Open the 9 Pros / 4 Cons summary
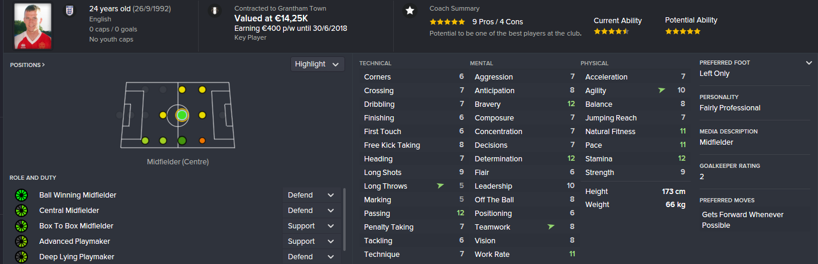The height and width of the screenshot is (264, 818). [497, 22]
